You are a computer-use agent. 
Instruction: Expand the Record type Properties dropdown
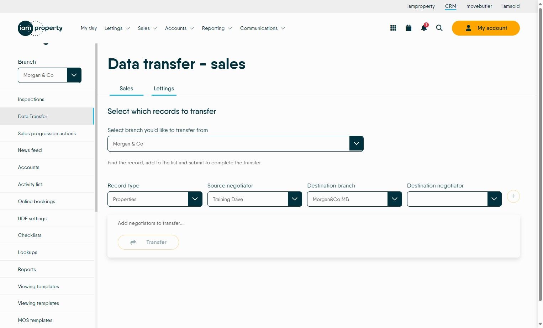tap(155, 199)
